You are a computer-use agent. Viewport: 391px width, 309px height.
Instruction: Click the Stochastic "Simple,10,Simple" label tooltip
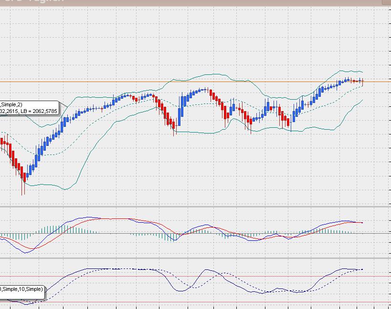(x=21, y=288)
